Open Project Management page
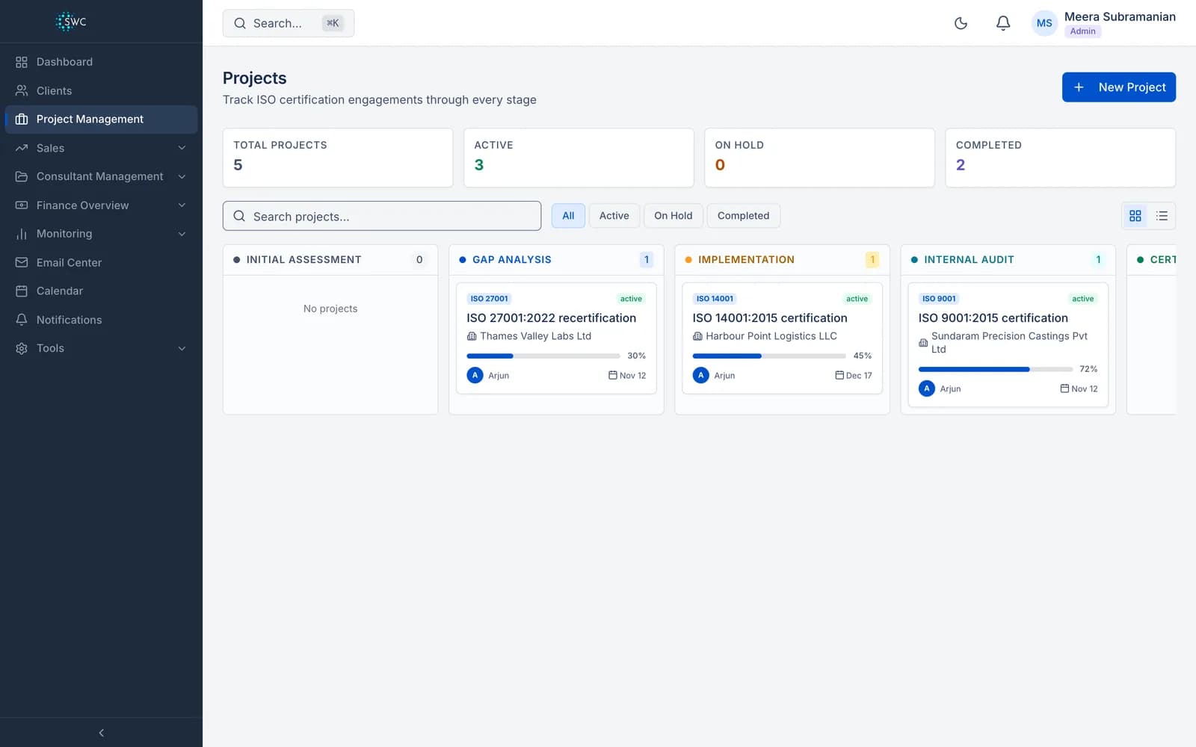The width and height of the screenshot is (1196, 747). click(x=101, y=120)
